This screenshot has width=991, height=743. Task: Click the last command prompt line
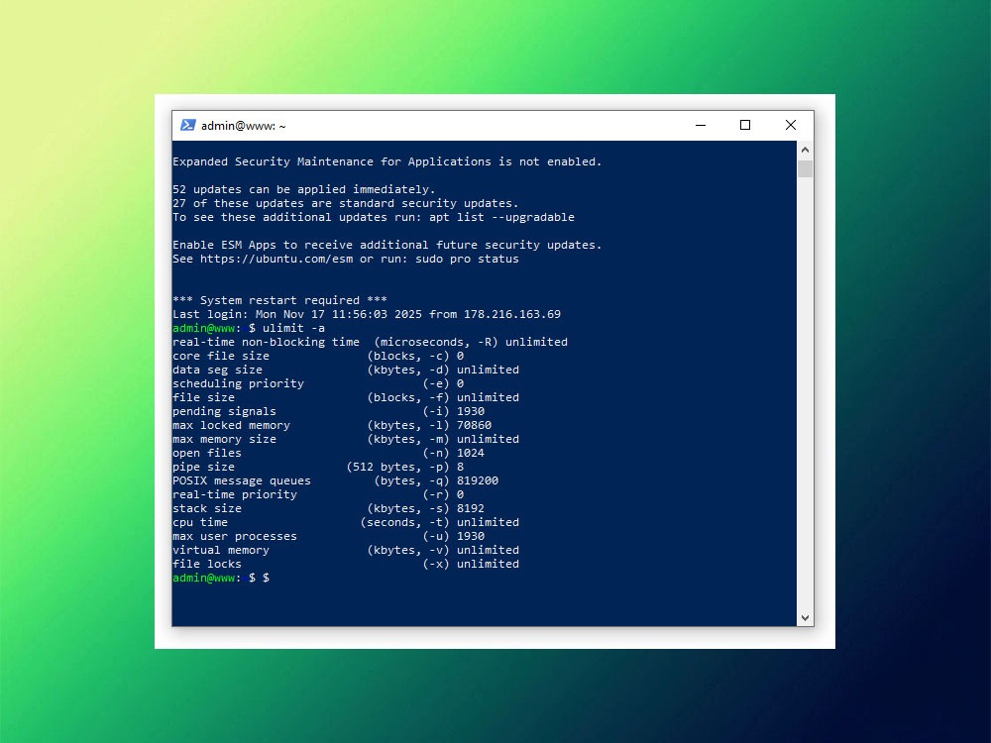pyautogui.click(x=221, y=578)
